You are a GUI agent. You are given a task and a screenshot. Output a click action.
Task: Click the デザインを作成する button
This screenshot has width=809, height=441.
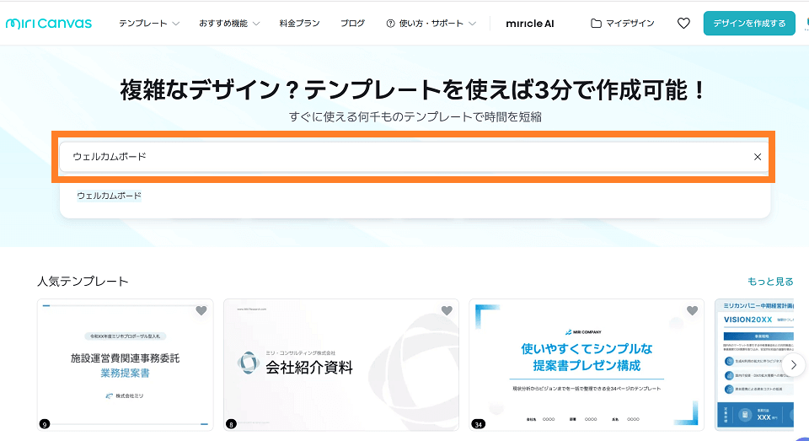coord(748,23)
